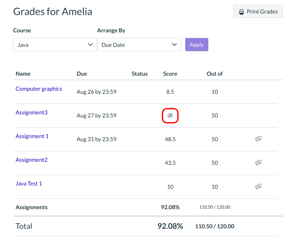Open comments icon for Assignment 1
Screen dimensions: 291x240
tap(258, 139)
